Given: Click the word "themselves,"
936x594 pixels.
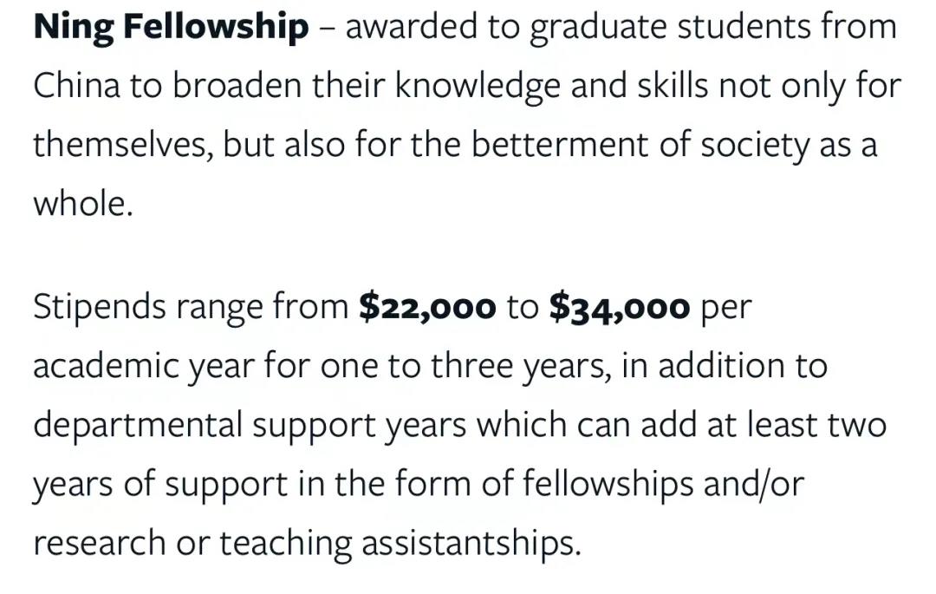Looking at the screenshot, I should click(122, 145).
